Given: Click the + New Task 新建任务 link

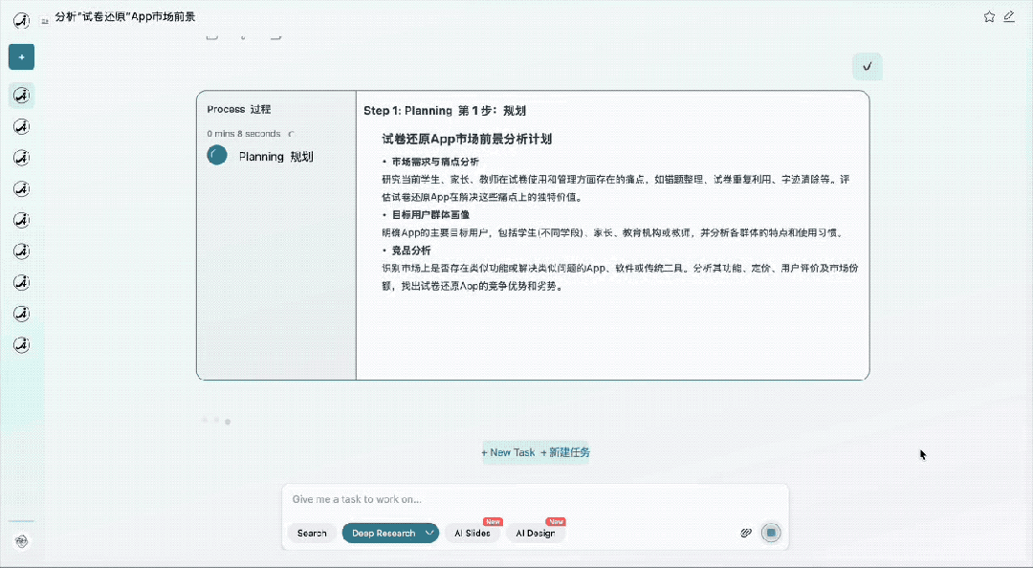Looking at the screenshot, I should (536, 452).
